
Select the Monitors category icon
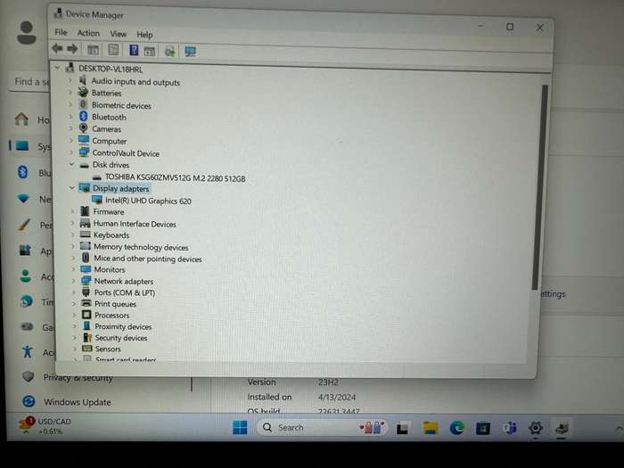coord(86,269)
